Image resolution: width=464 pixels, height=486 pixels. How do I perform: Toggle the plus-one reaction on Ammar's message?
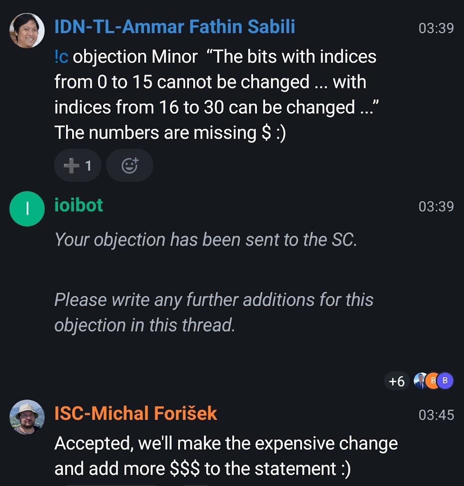point(78,165)
